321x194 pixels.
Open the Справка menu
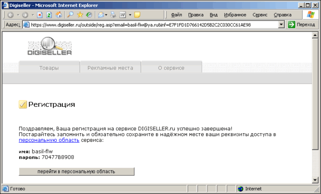(283, 15)
